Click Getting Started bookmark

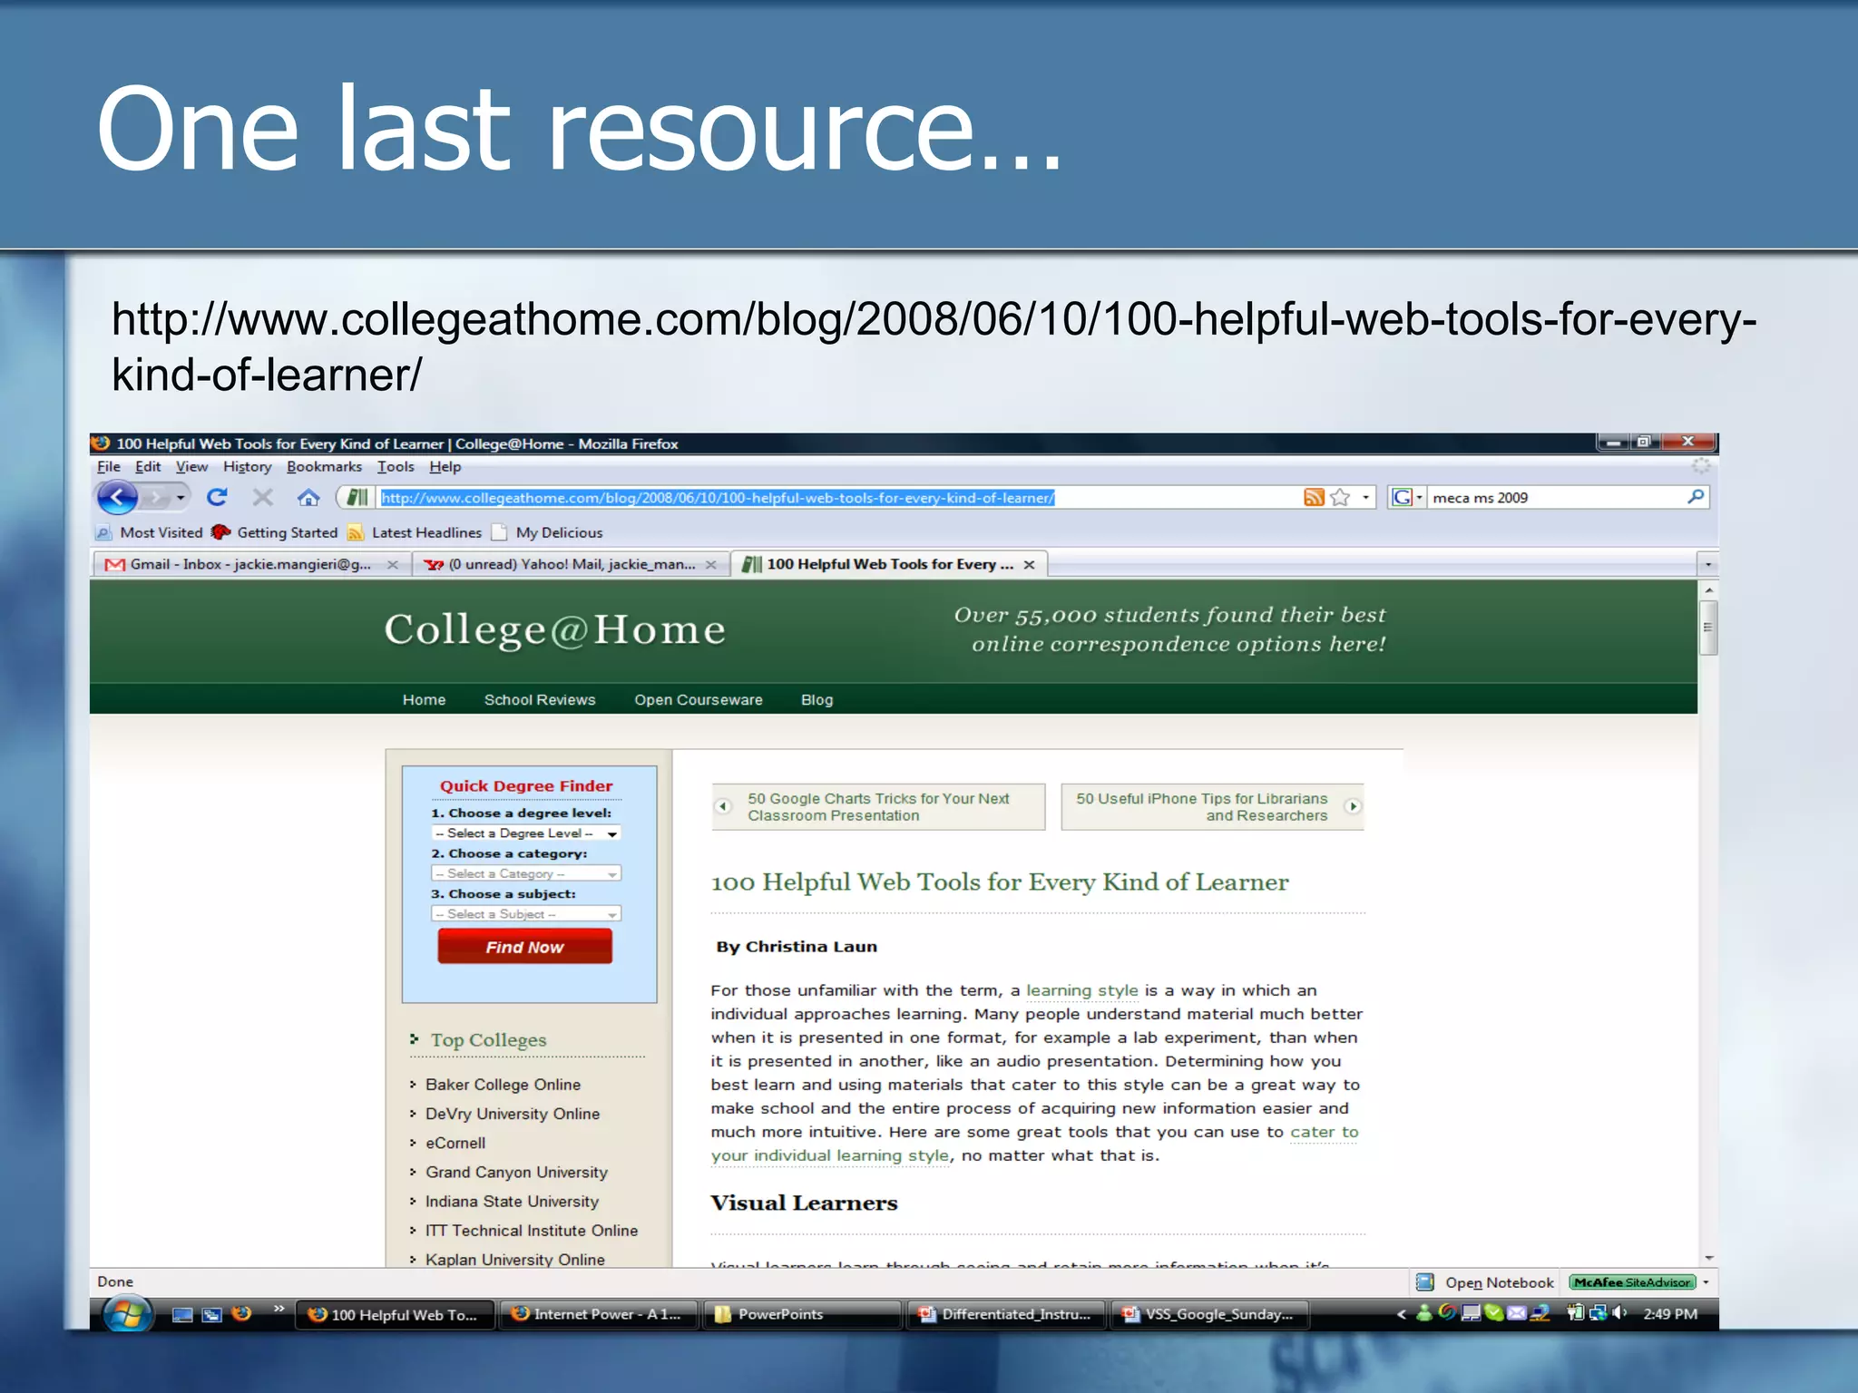(275, 532)
